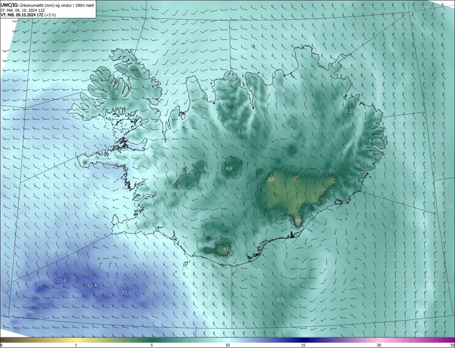Click the 7.5 value at the southeast edge
The image size is (455, 348).
pyautogui.click(x=449, y=286)
